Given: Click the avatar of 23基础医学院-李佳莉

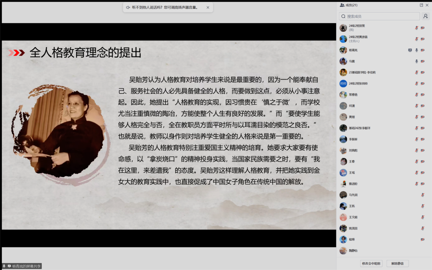Looking at the screenshot, I should [343, 72].
